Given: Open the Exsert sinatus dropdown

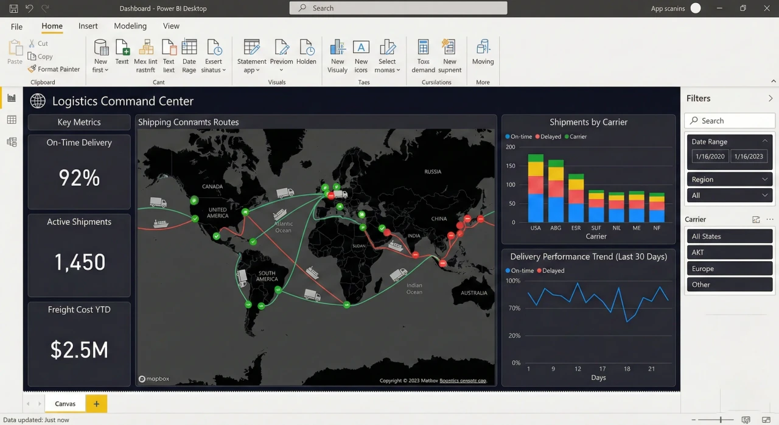Looking at the screenshot, I should point(213,70).
